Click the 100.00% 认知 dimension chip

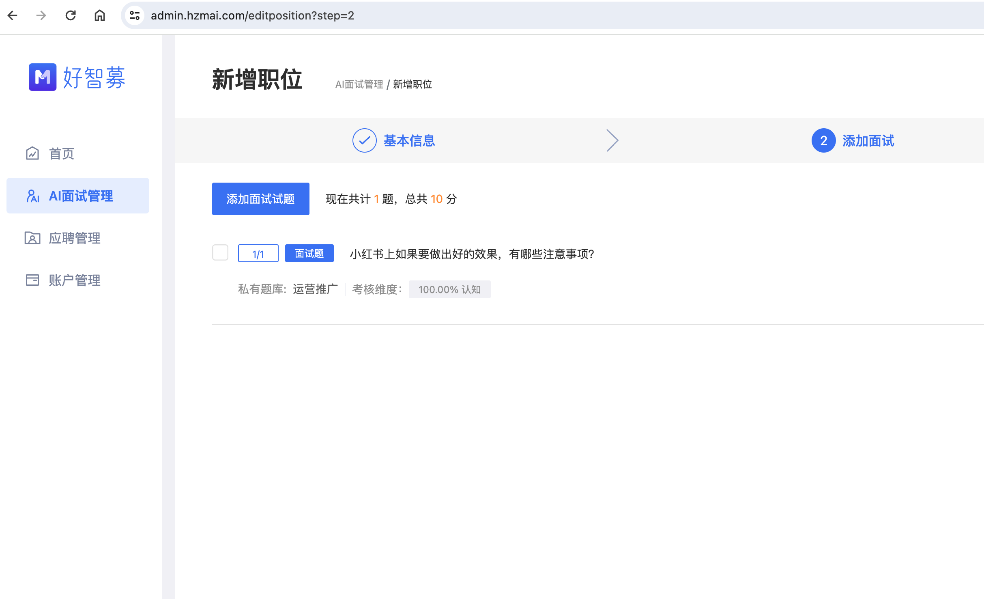[449, 289]
